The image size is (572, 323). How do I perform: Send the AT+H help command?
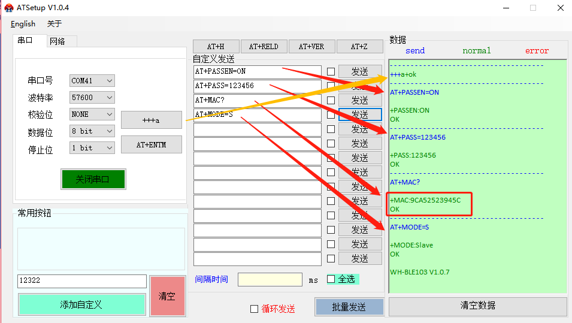point(216,47)
